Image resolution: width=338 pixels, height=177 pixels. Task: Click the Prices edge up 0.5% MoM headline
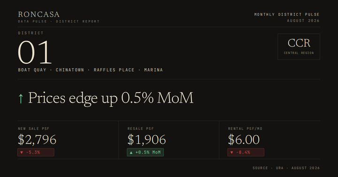(x=111, y=98)
